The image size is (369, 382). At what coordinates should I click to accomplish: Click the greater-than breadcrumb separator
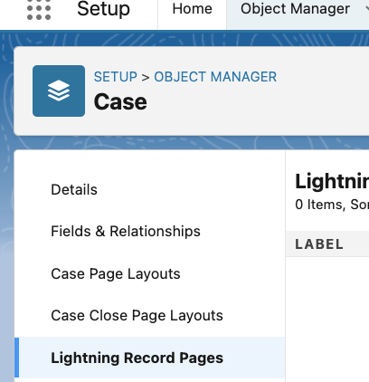[x=146, y=78]
